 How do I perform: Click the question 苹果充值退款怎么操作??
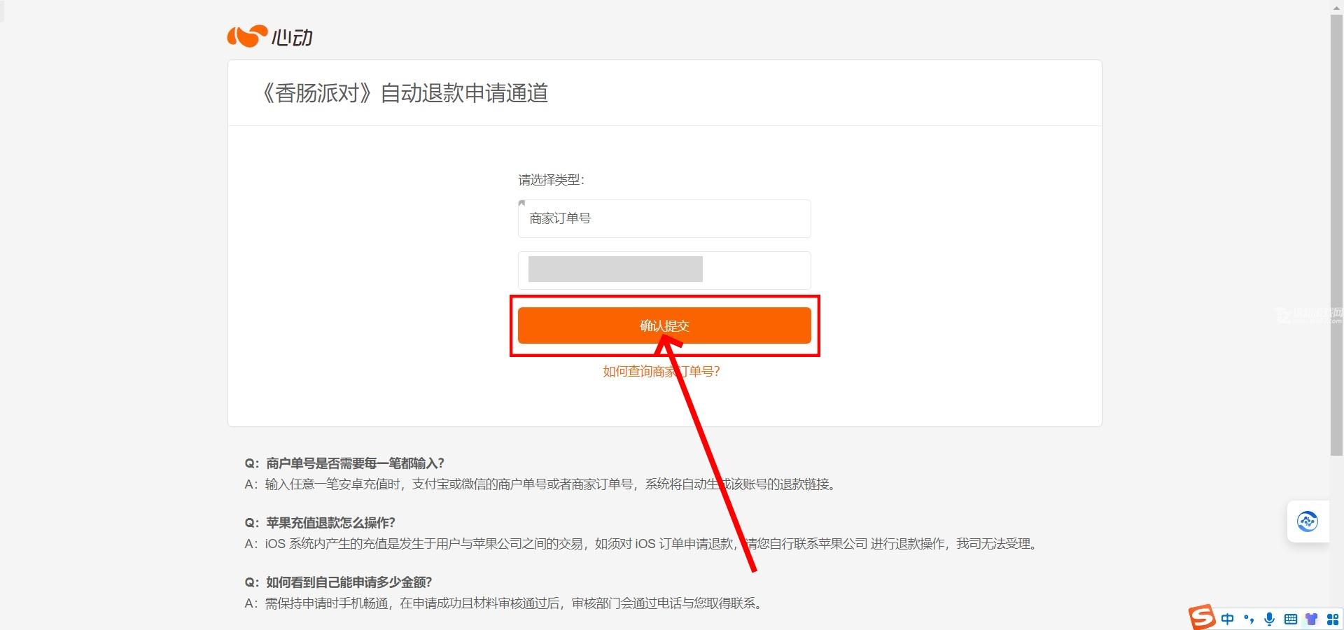[x=330, y=523]
